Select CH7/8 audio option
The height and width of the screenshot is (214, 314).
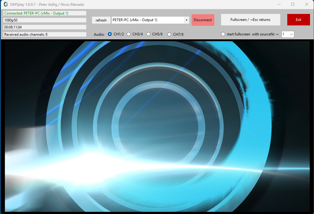pos(169,35)
